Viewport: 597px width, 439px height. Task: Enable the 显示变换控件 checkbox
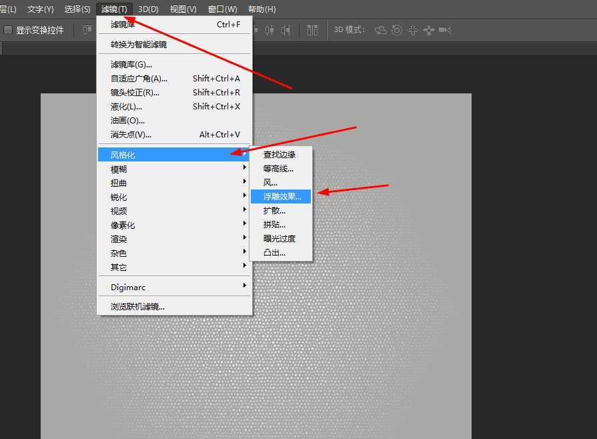(7, 29)
